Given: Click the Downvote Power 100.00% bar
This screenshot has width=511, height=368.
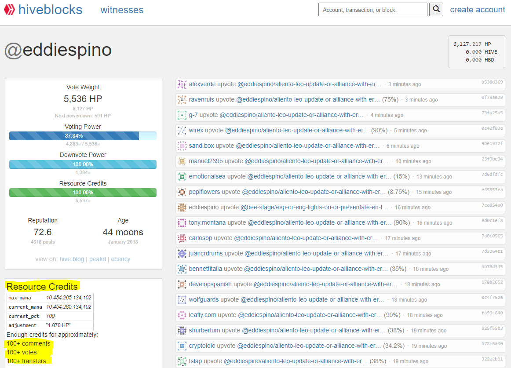Looking at the screenshot, I should [83, 164].
